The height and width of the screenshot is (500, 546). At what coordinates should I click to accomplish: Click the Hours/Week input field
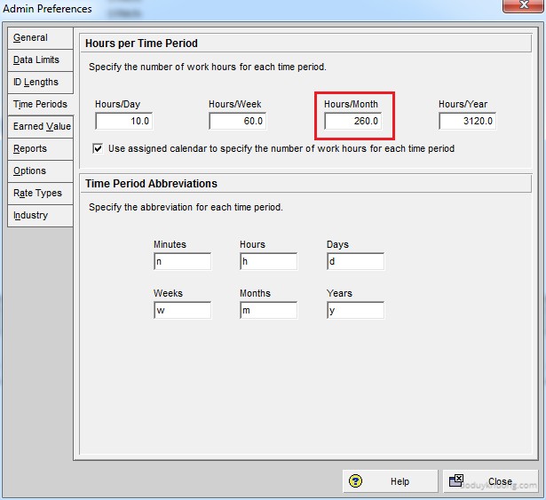pos(238,121)
